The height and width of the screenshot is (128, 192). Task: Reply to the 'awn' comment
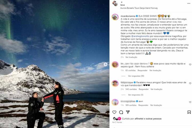coord(143,105)
